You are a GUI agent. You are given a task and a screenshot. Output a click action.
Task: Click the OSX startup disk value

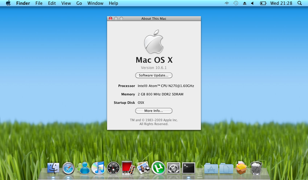click(x=141, y=103)
